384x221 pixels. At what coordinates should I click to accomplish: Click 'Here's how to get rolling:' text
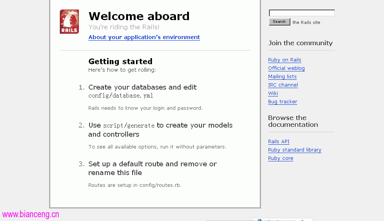[122, 70]
